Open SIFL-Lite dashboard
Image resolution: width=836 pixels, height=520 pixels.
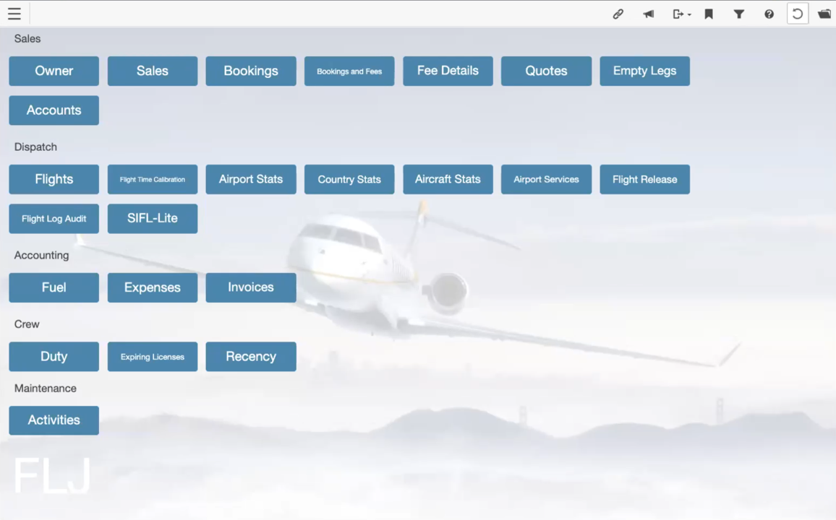(x=153, y=218)
